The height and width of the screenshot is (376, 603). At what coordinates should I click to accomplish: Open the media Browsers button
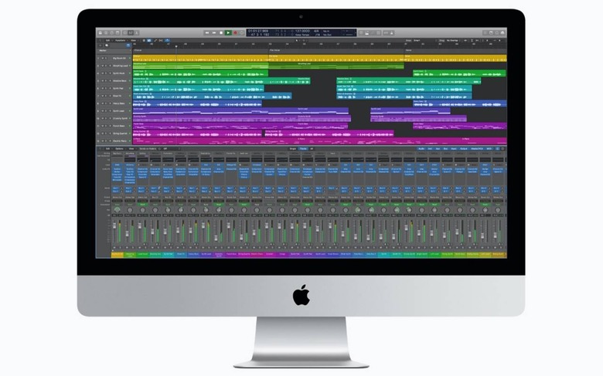point(502,33)
